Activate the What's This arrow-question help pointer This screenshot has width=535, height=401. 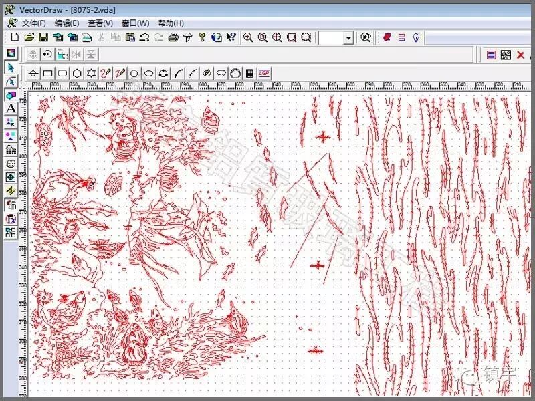(x=231, y=37)
